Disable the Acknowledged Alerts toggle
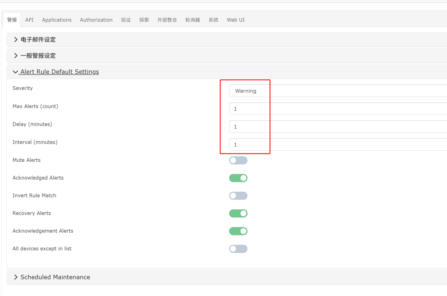Screen dimensions: 447x296 click(238, 178)
